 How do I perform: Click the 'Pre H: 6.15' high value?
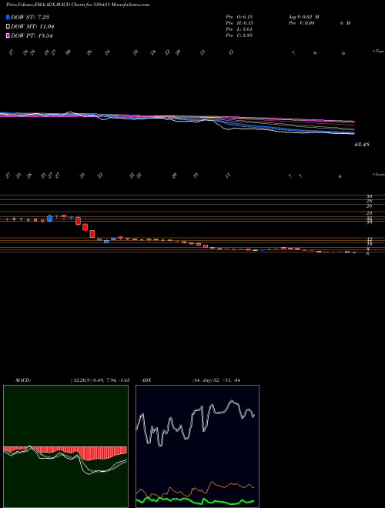click(239, 23)
